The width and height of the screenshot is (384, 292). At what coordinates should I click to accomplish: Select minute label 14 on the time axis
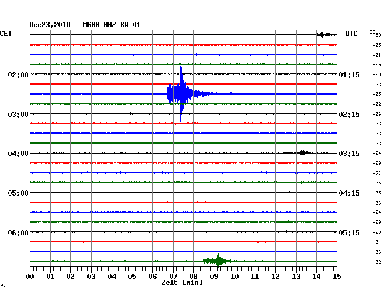(316, 276)
